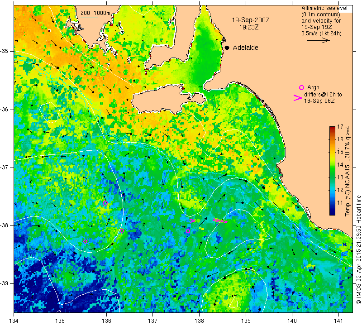Click the 138 longitude axis label
The image size is (362, 326).
click(199, 321)
